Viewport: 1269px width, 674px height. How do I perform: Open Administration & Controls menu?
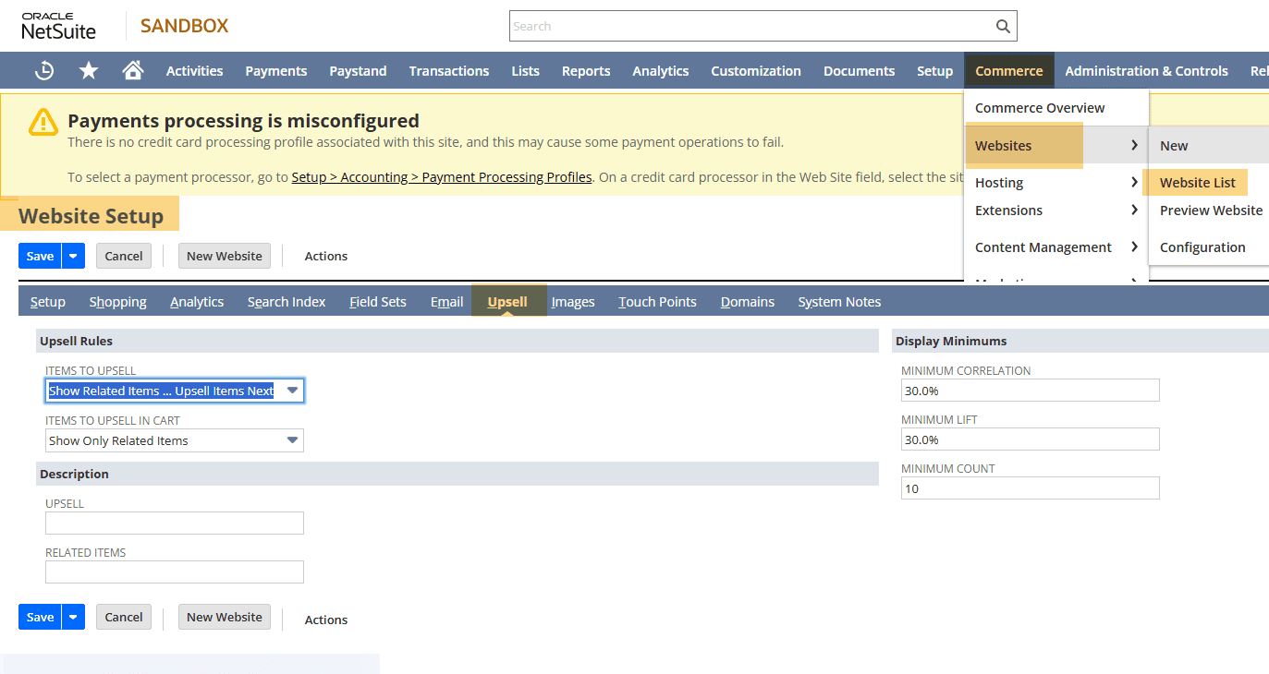[x=1146, y=70]
